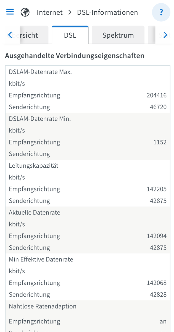Open the hamburger navigation menu
The image size is (174, 332).
coord(10,12)
